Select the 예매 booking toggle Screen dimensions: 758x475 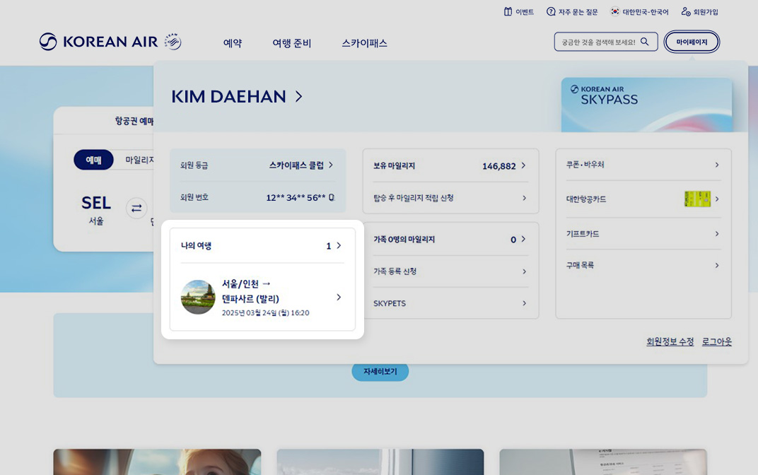[93, 160]
